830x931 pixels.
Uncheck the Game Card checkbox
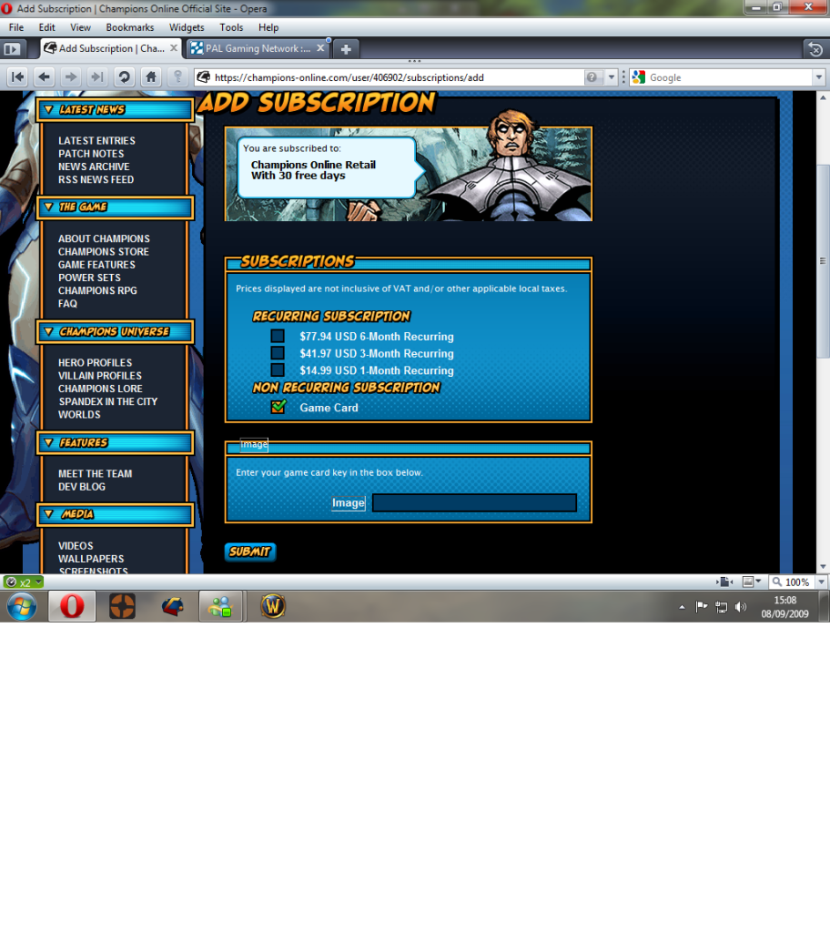pos(278,407)
